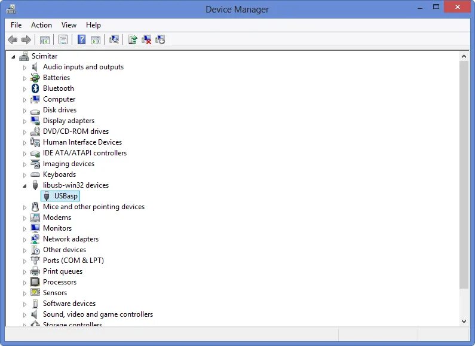Expand the Disk drives arrow

click(24, 111)
